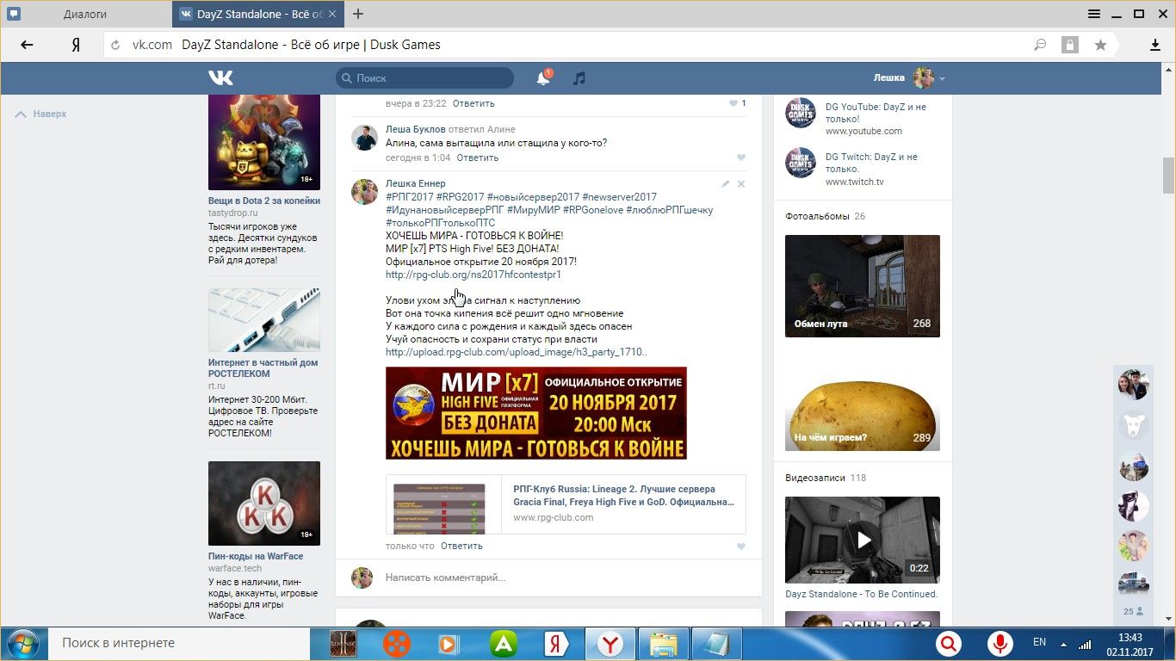
Task: Open the Yandex Я taskbar shortcut
Action: point(556,643)
